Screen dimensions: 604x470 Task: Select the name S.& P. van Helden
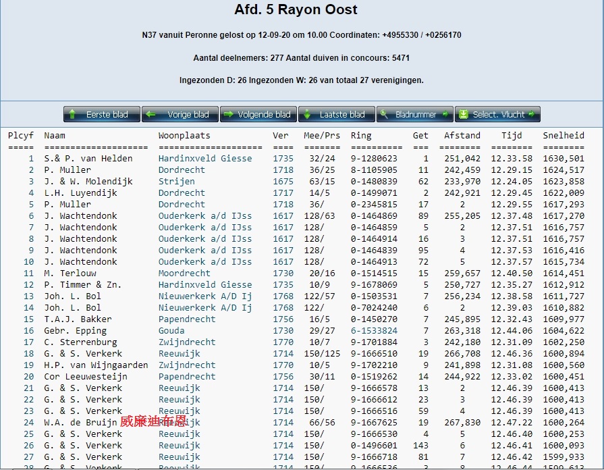click(88, 159)
